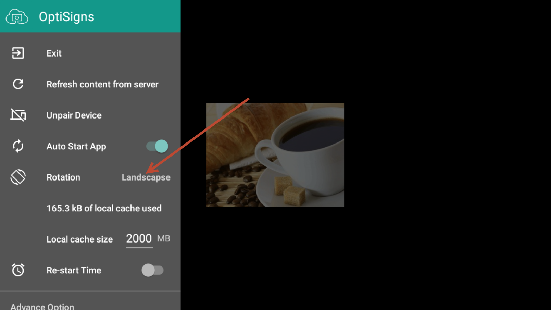Edit the Local cache size field
The image size is (551, 310).
click(139, 239)
